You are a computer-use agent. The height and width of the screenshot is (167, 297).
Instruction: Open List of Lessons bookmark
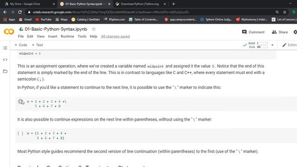[x=284, y=19]
